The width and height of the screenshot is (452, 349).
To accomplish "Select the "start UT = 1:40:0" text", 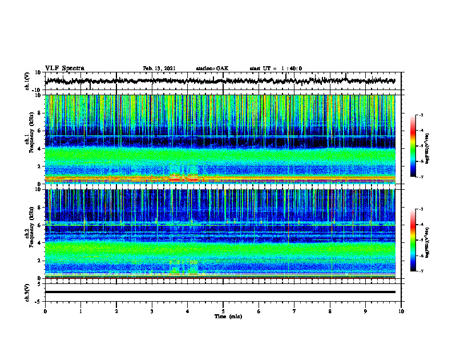I will 276,68.
